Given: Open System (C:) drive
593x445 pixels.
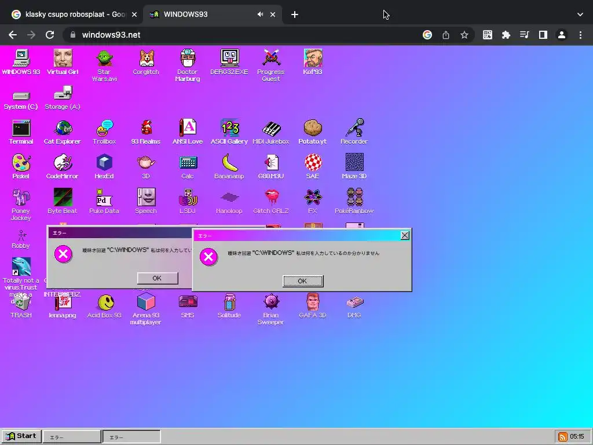Looking at the screenshot, I should [21, 101].
